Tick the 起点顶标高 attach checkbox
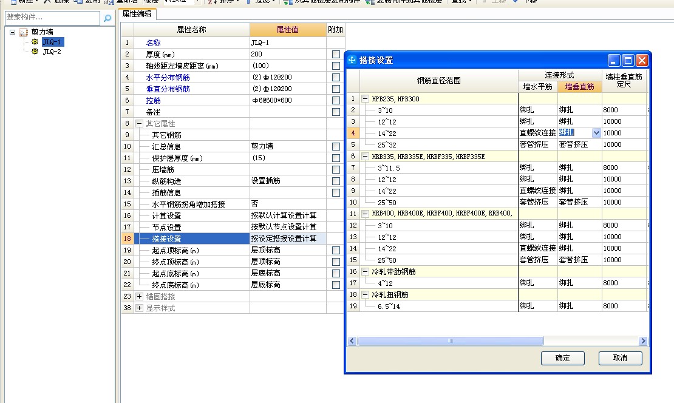674x403 pixels. pos(336,251)
